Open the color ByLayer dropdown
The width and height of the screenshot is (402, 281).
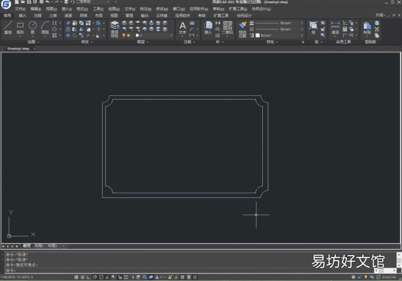(302, 35)
